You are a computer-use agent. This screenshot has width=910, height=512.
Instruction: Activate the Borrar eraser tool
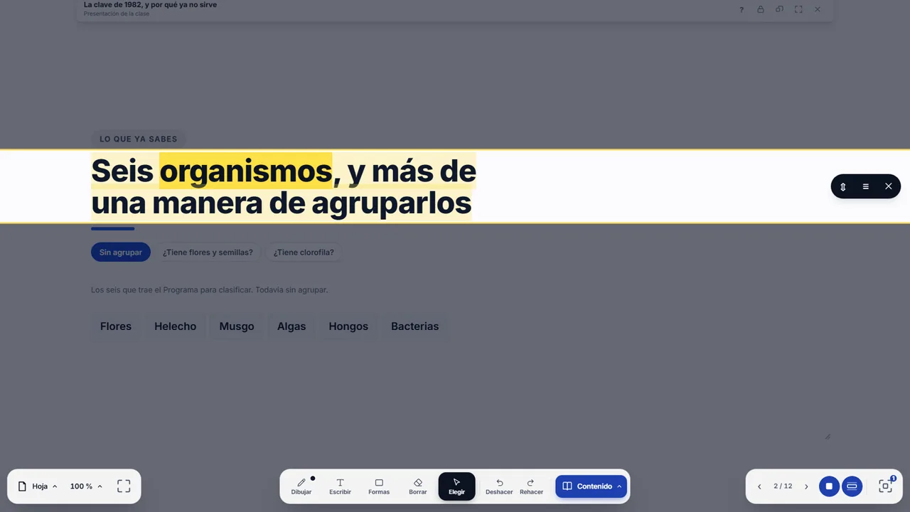(x=418, y=486)
